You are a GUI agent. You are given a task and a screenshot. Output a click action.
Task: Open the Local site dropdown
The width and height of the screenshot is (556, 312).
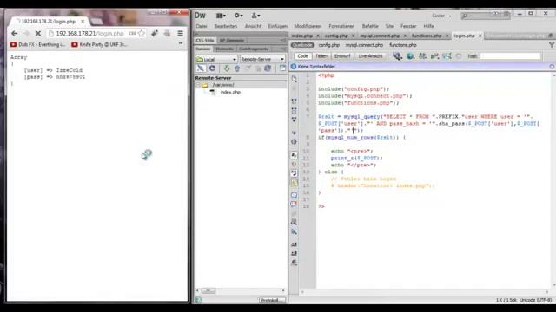[x=216, y=59]
